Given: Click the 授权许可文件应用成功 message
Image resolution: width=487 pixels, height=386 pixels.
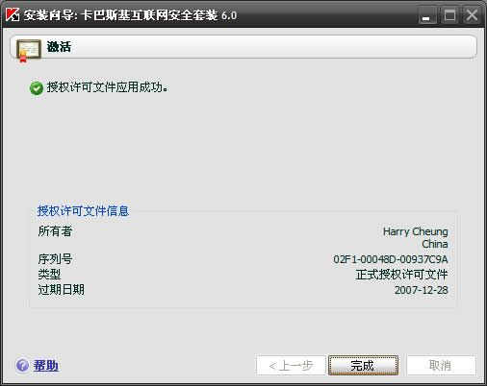Looking at the screenshot, I should [108, 87].
